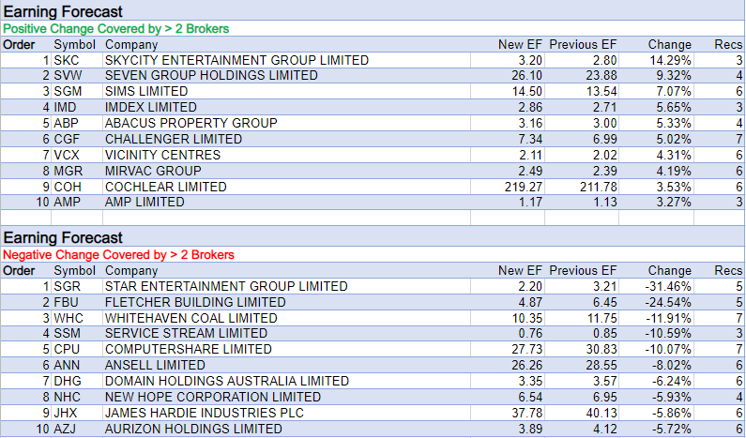Click the SKYCITY ENTERTAINMENT GROUP LIMITED company cell

(236, 60)
